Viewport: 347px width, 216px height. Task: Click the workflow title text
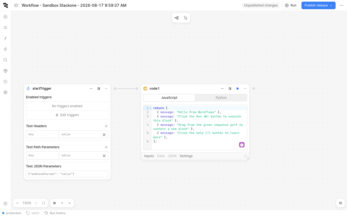click(74, 5)
